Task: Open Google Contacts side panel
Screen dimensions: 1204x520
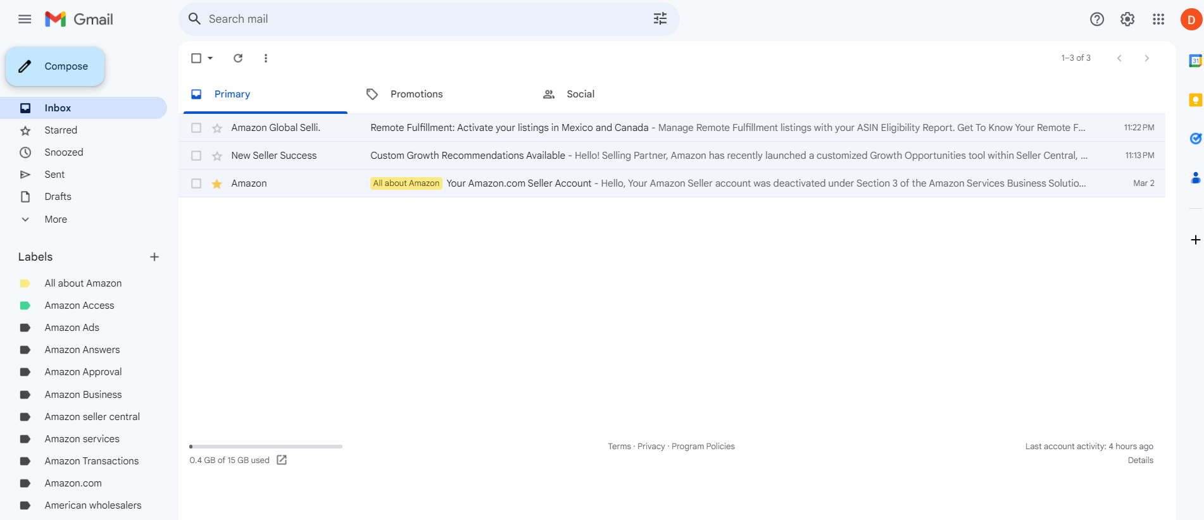Action: click(x=1195, y=178)
